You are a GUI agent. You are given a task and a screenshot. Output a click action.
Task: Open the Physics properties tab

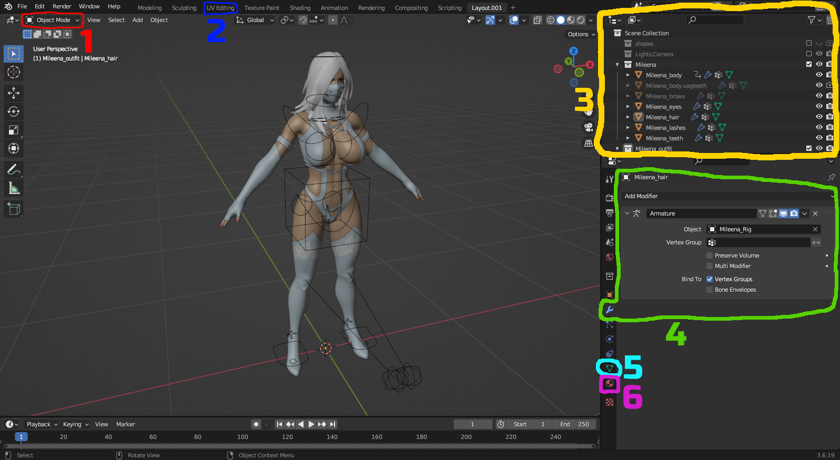[x=610, y=339]
